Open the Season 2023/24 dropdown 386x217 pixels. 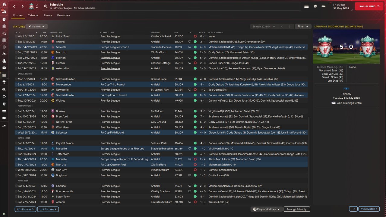264,27
